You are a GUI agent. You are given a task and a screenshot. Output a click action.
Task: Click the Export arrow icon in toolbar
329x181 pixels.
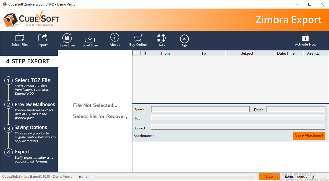click(43, 38)
